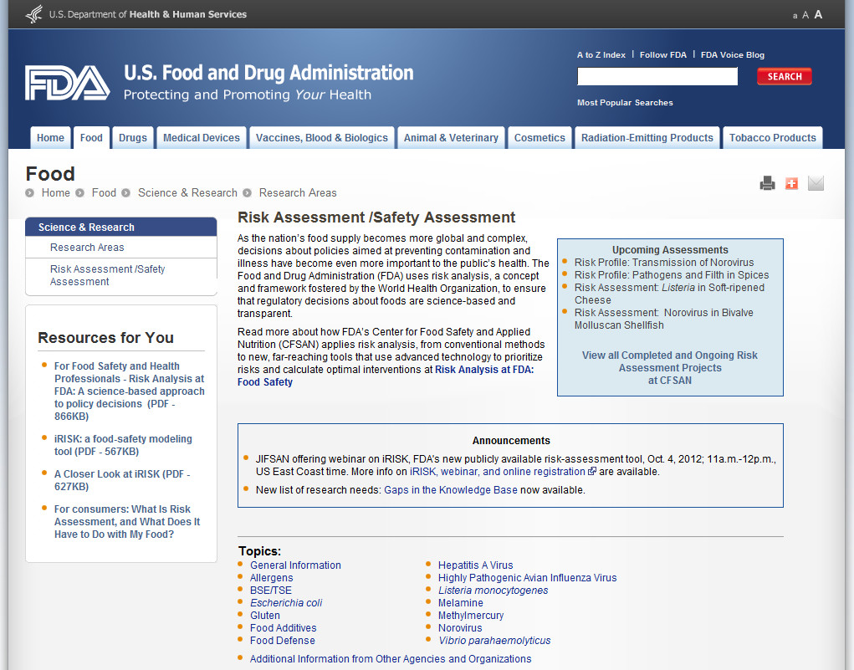
Task: Open the Gluten topic
Action: pyautogui.click(x=265, y=616)
